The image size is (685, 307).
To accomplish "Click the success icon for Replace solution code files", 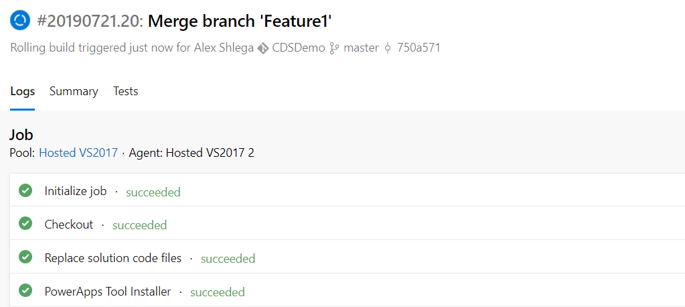I will pos(25,257).
